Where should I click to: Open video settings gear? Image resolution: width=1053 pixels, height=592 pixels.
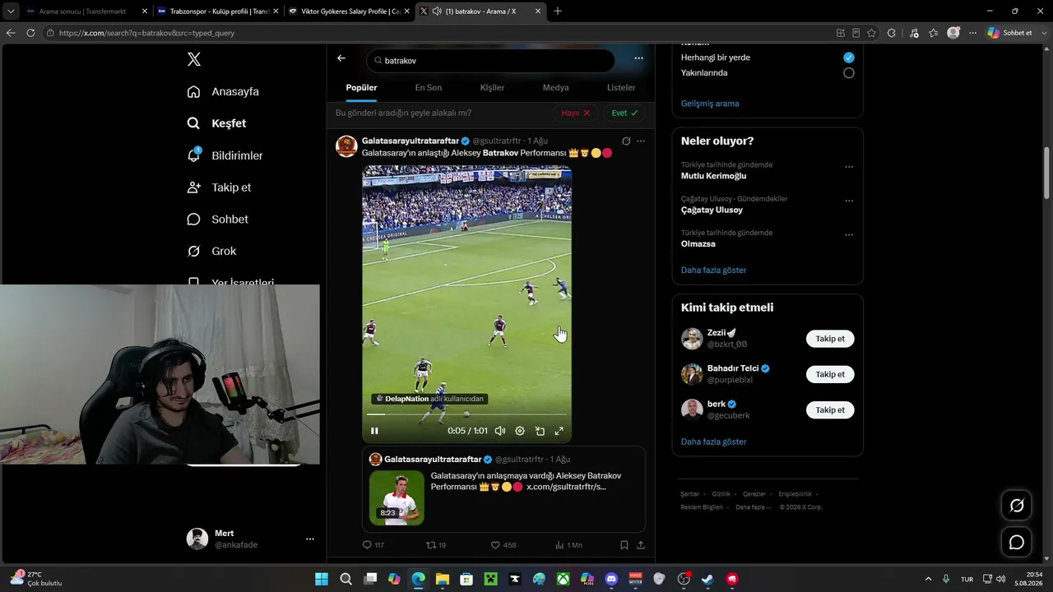point(520,431)
